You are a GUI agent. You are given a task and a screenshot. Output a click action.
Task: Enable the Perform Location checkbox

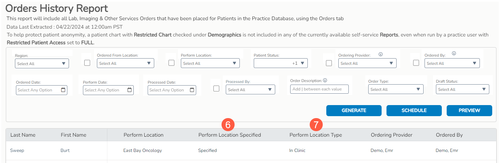pyautogui.click(x=171, y=63)
